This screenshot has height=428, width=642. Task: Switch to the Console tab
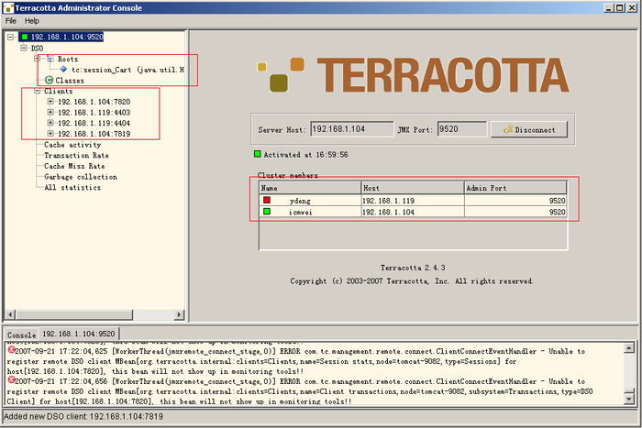click(x=21, y=335)
